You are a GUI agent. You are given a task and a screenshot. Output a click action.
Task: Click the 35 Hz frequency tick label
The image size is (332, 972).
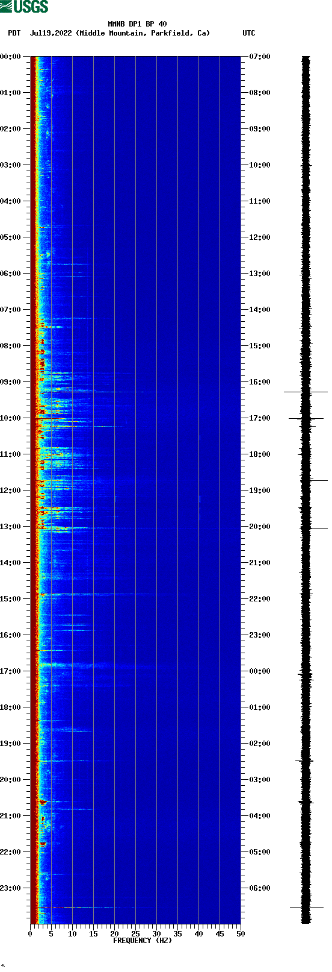click(x=177, y=934)
